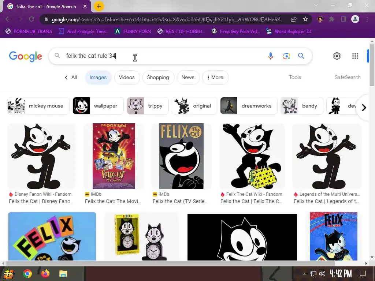This screenshot has width=375, height=281.
Task: Click the magnifier icon inside search box
Action: 57,56
